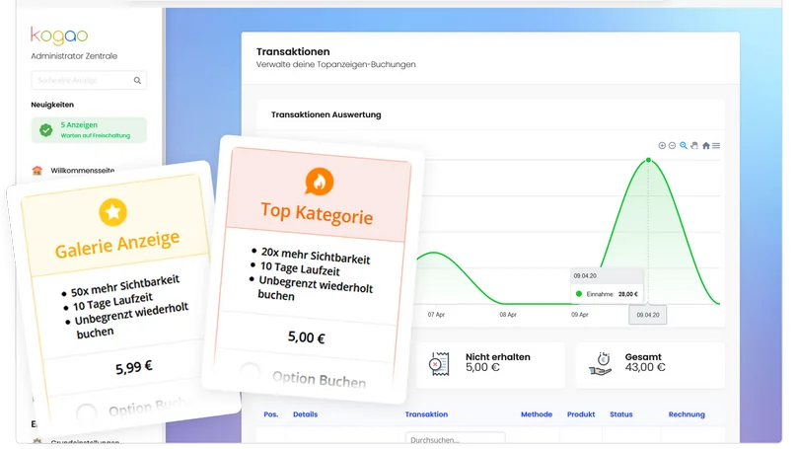Screen dimensions: 798x449
Task: Click the highlighted 09.04.20 axis marker
Action: coord(648,315)
